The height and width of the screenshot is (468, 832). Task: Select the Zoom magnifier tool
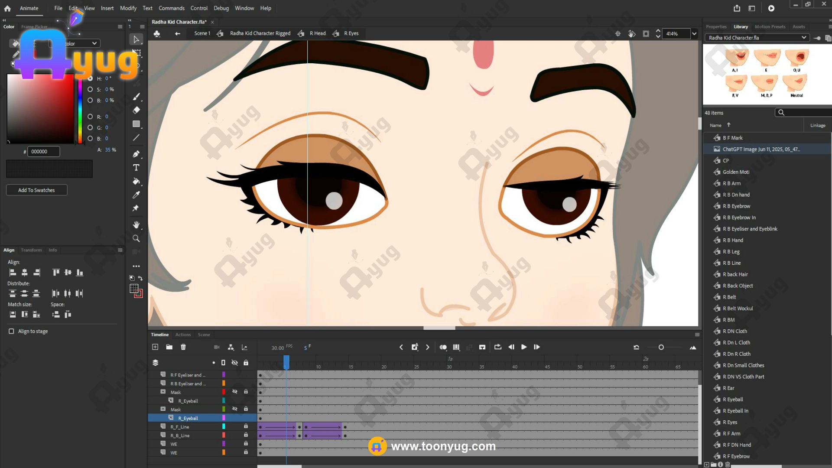[x=136, y=238]
